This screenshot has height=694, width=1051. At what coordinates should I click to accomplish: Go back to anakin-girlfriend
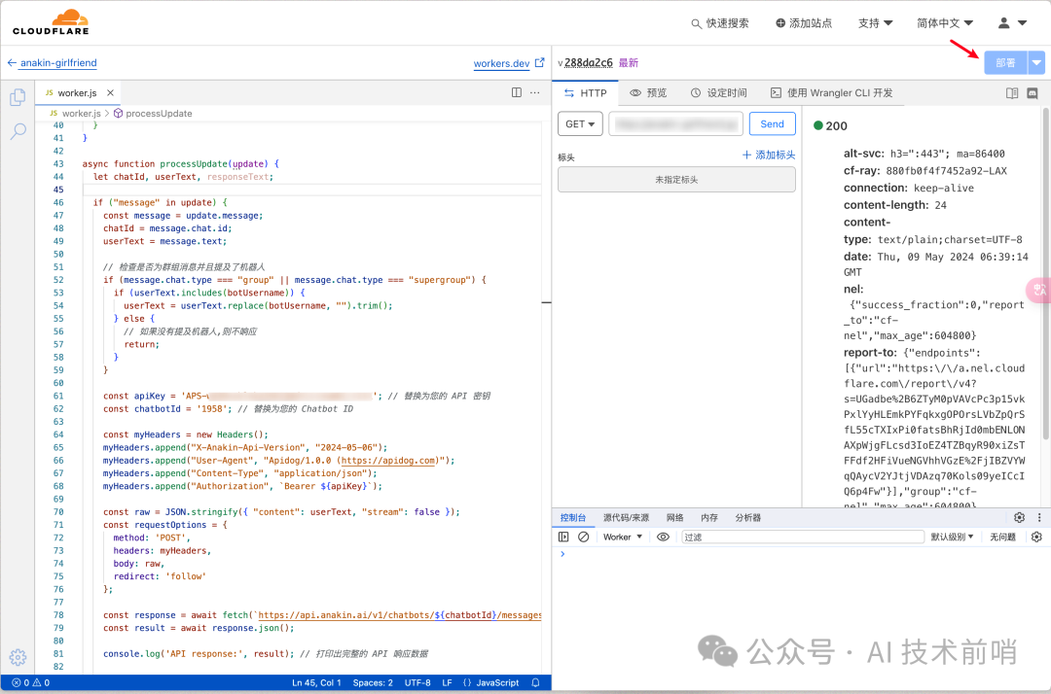[x=52, y=63]
